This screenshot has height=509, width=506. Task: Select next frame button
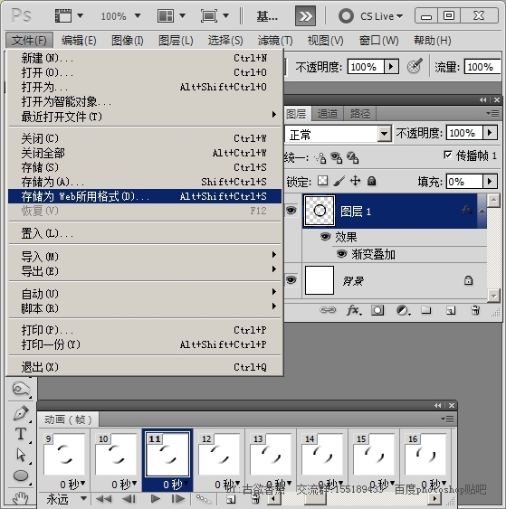(x=178, y=498)
